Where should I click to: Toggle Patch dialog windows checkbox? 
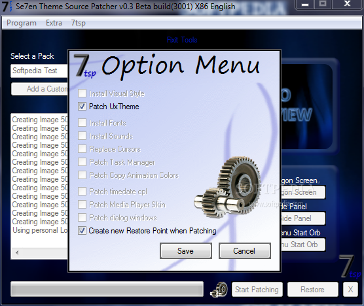tap(82, 218)
